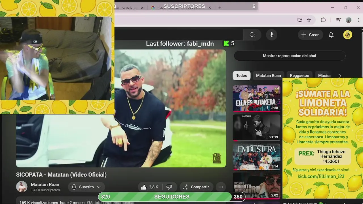
Task: Click Mostrar reproducción del chat
Action: pos(290,56)
